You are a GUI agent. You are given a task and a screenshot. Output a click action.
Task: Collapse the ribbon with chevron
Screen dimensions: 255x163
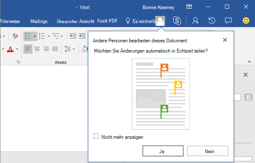(249, 62)
